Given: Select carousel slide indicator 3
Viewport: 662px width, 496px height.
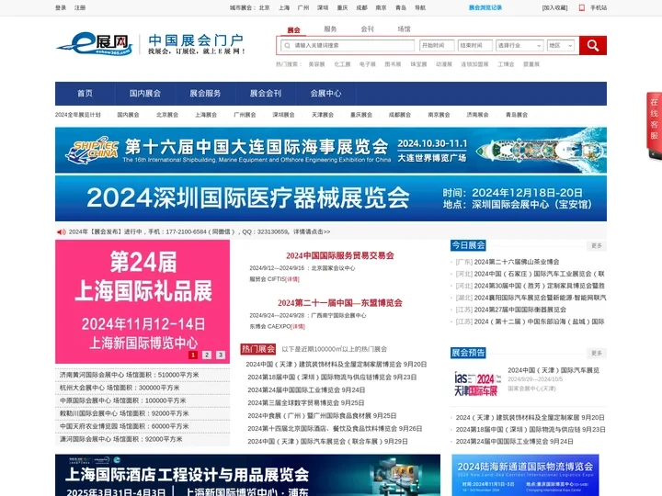Looking at the screenshot, I should [221, 355].
